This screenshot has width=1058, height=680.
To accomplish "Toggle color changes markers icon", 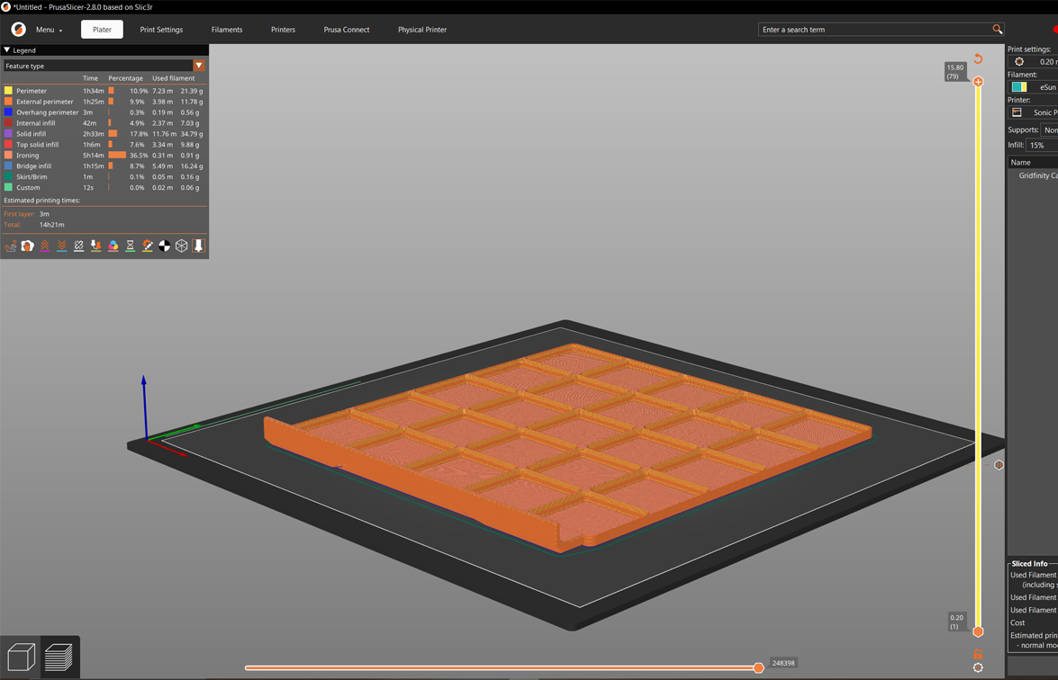I will (113, 246).
